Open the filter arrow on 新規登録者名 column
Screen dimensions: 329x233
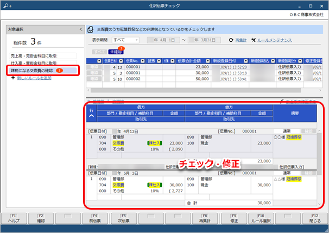273,61
